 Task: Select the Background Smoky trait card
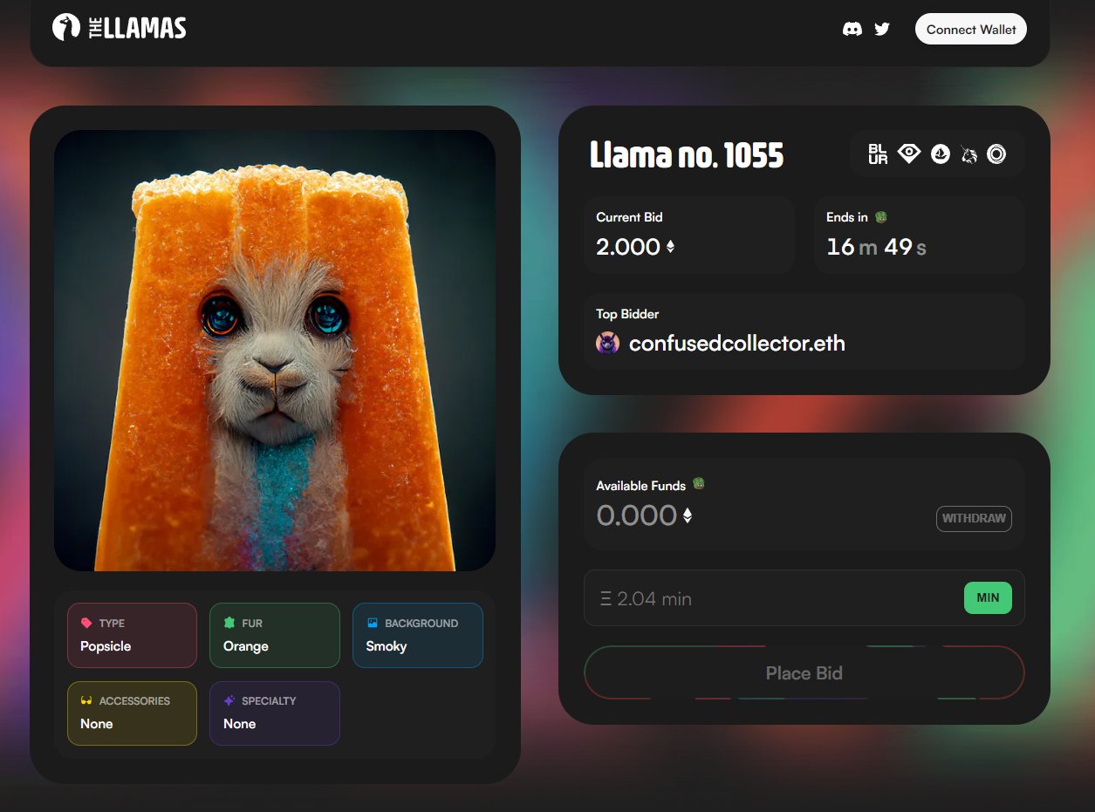click(418, 635)
